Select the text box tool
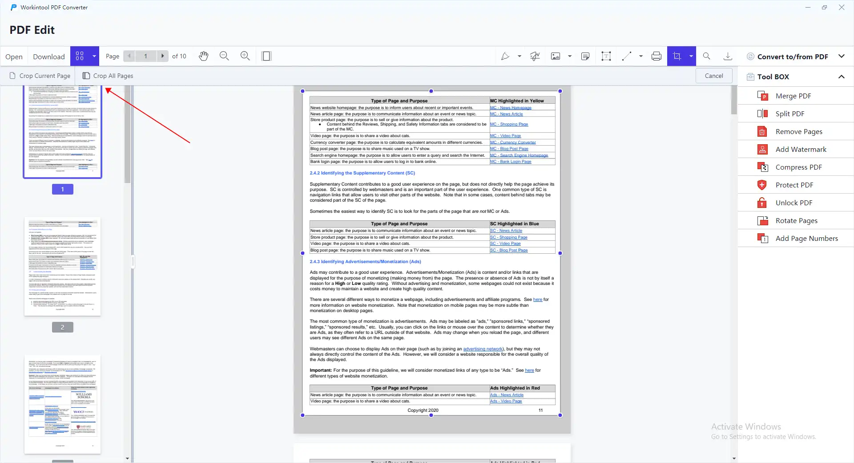Viewport: 854px width, 463px height. (x=606, y=56)
